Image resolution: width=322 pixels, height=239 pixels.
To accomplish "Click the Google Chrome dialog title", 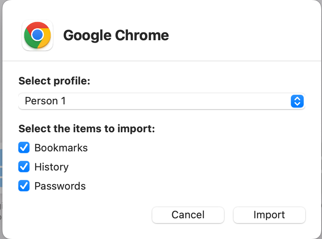I will [x=116, y=35].
